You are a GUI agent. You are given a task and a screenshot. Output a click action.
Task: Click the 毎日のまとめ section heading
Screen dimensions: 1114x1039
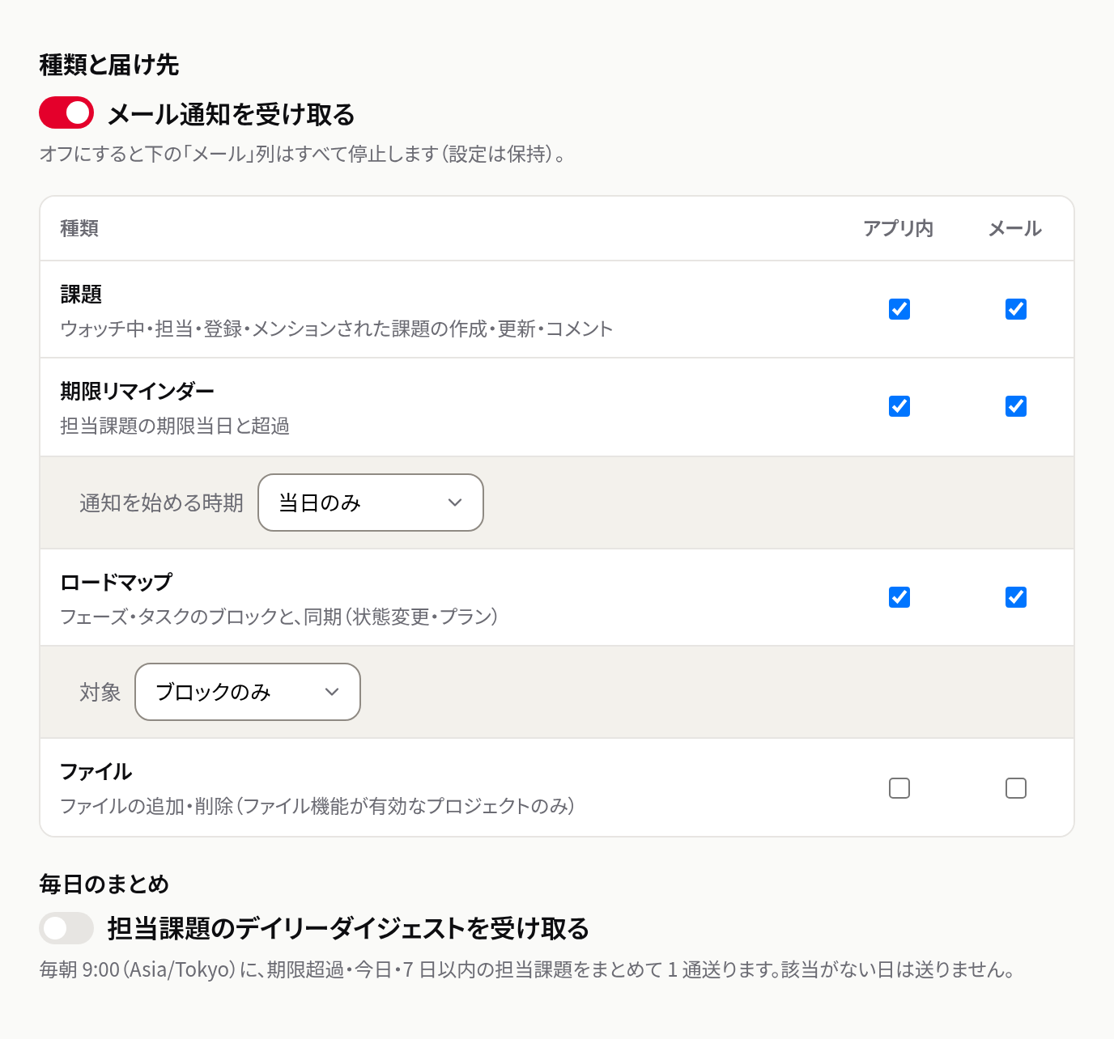pyautogui.click(x=104, y=884)
